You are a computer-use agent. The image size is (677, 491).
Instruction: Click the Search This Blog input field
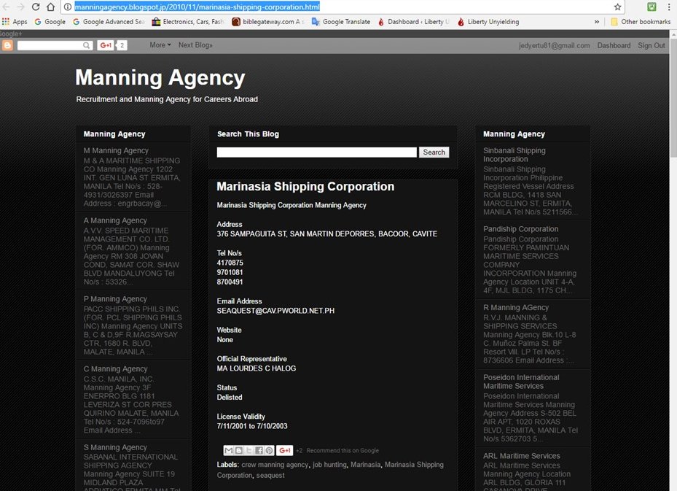pyautogui.click(x=316, y=152)
